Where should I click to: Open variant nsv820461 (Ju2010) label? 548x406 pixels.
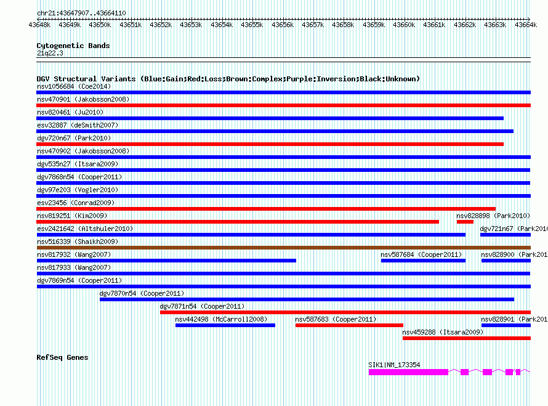(70, 112)
